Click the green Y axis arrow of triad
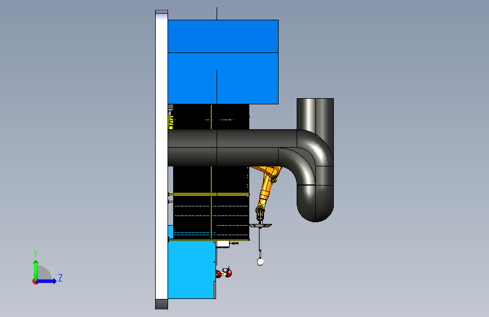489x317 pixels. [36, 270]
